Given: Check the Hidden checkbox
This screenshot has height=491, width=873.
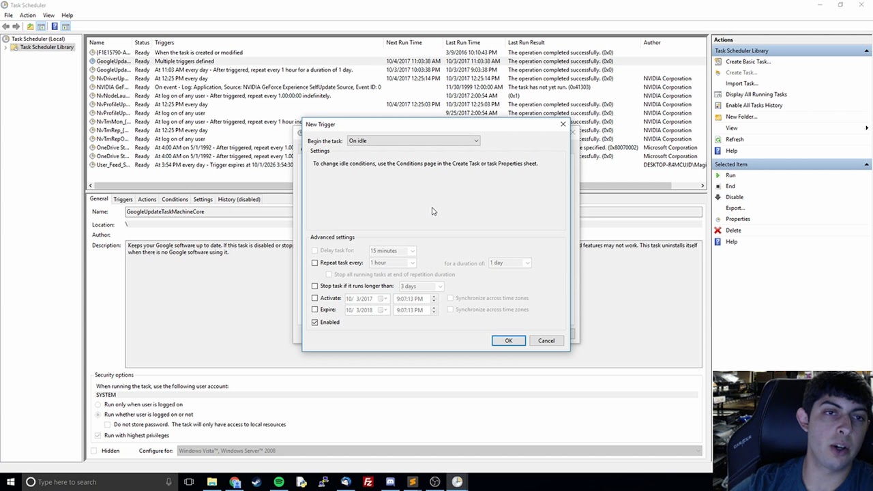Looking at the screenshot, I should point(94,451).
